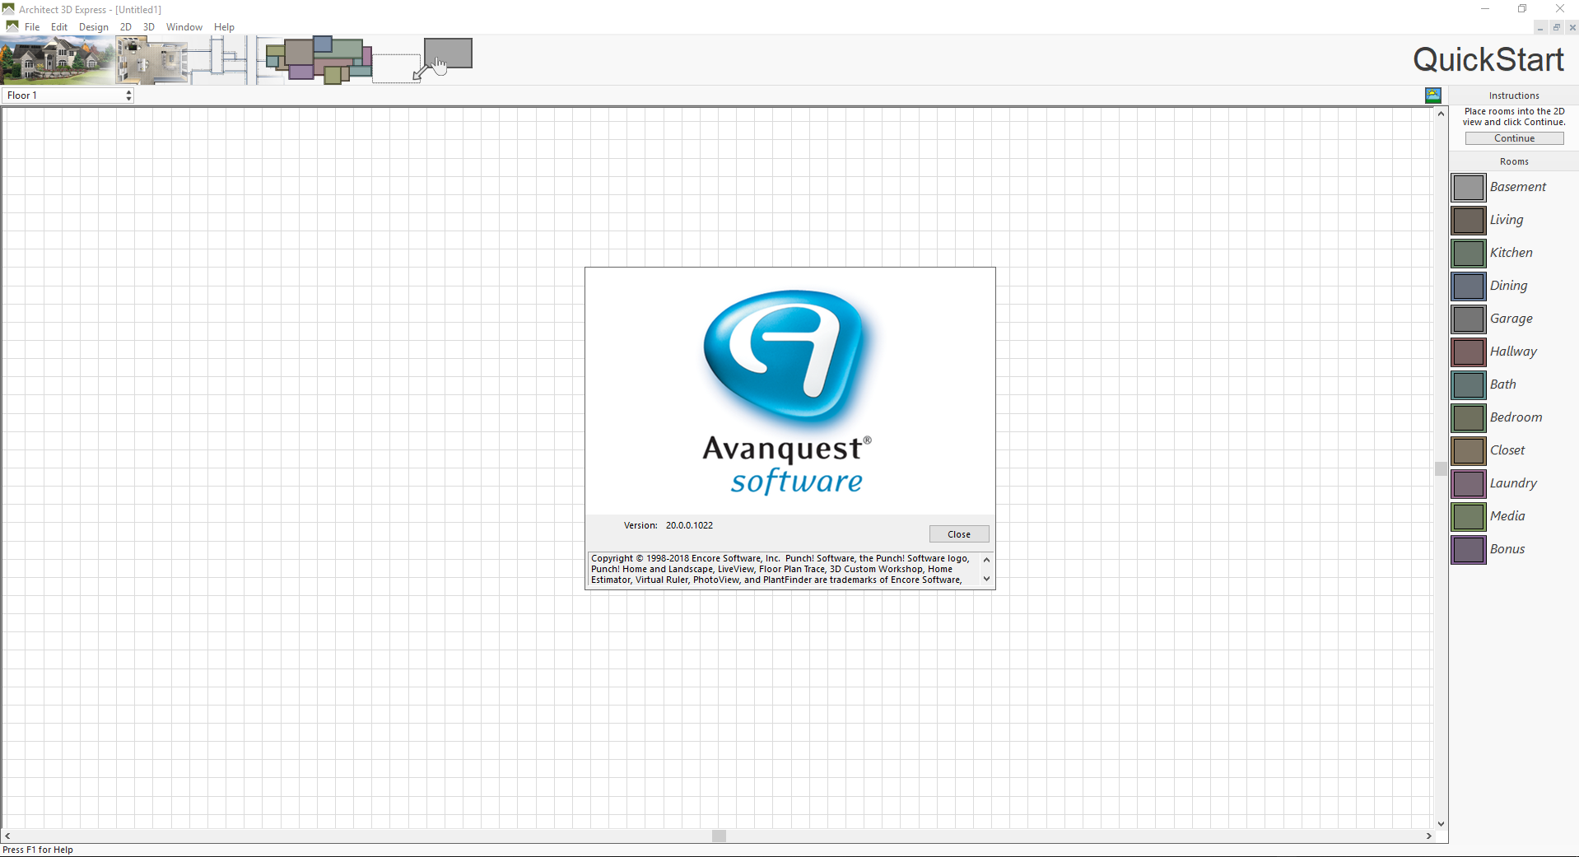Restore down the Architect 3D Express window

point(1522,9)
